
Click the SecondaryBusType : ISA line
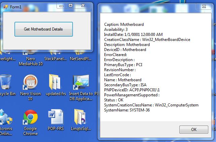(125, 85)
